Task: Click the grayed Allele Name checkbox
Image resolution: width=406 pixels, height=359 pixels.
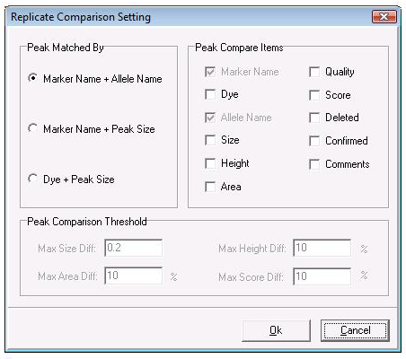Action: (210, 118)
